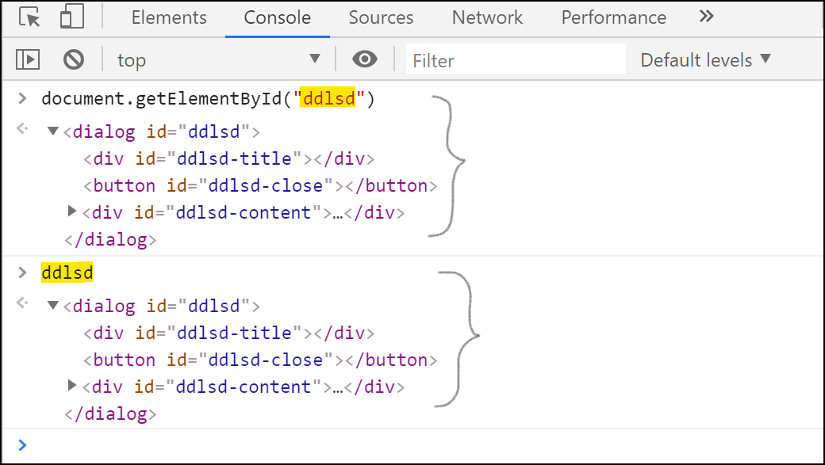Open the live expression eye icon
Viewport: 825px width, 465px height.
point(365,59)
